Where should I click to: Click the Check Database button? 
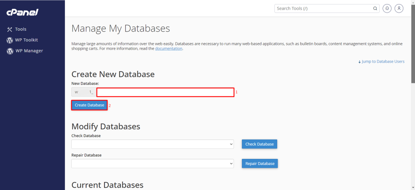pyautogui.click(x=259, y=144)
